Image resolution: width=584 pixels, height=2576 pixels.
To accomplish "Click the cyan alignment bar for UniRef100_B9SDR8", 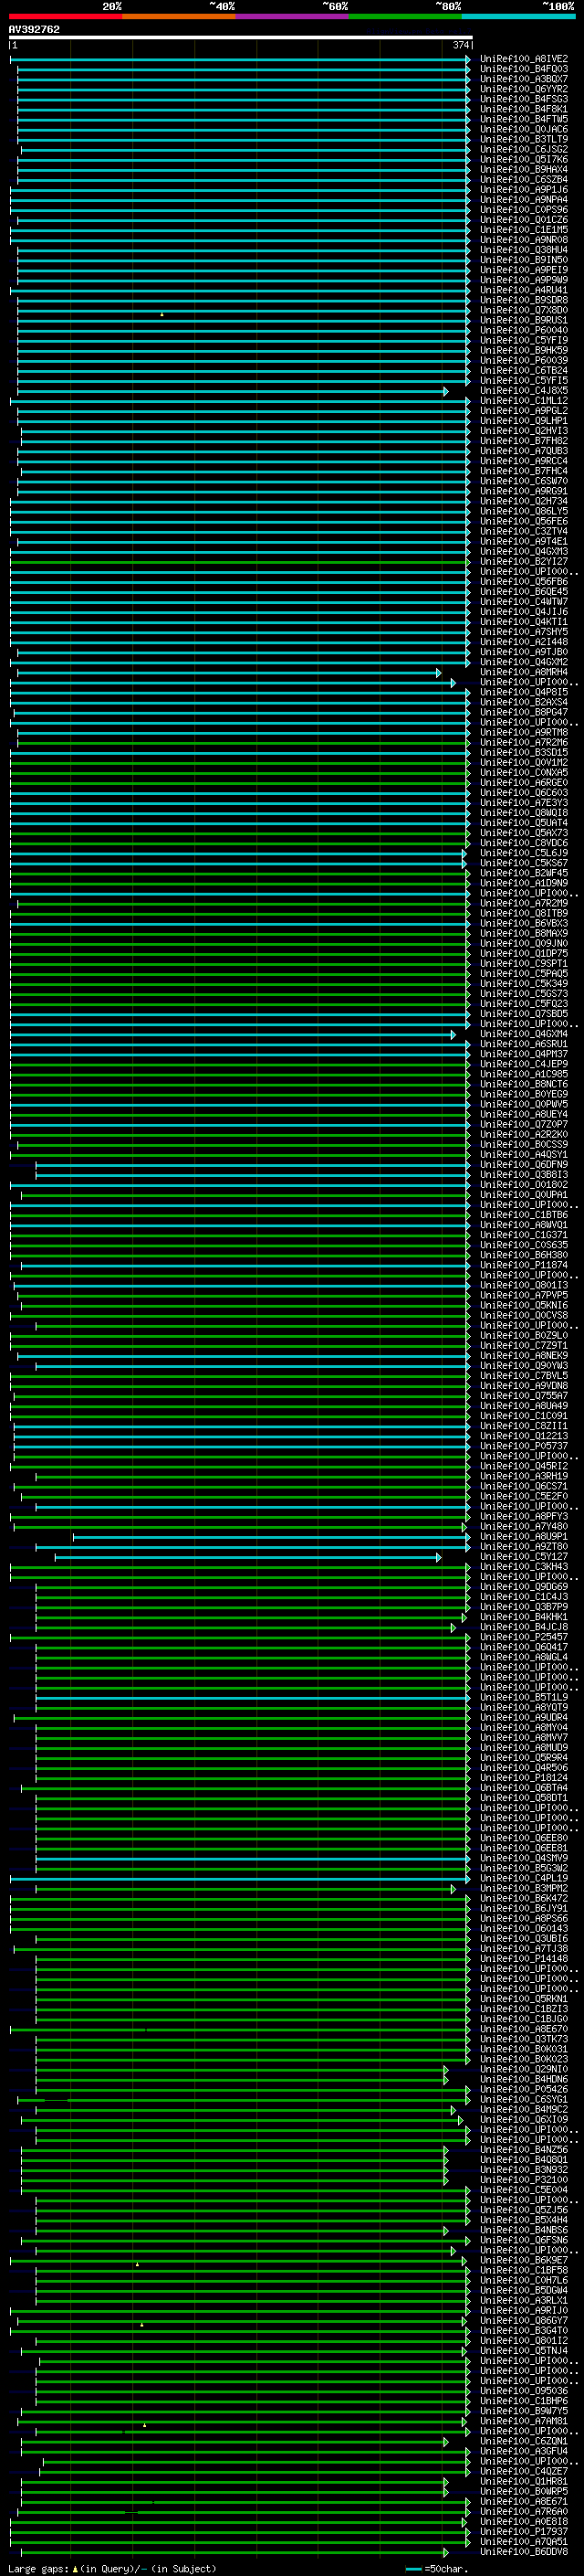I will 243,300.
